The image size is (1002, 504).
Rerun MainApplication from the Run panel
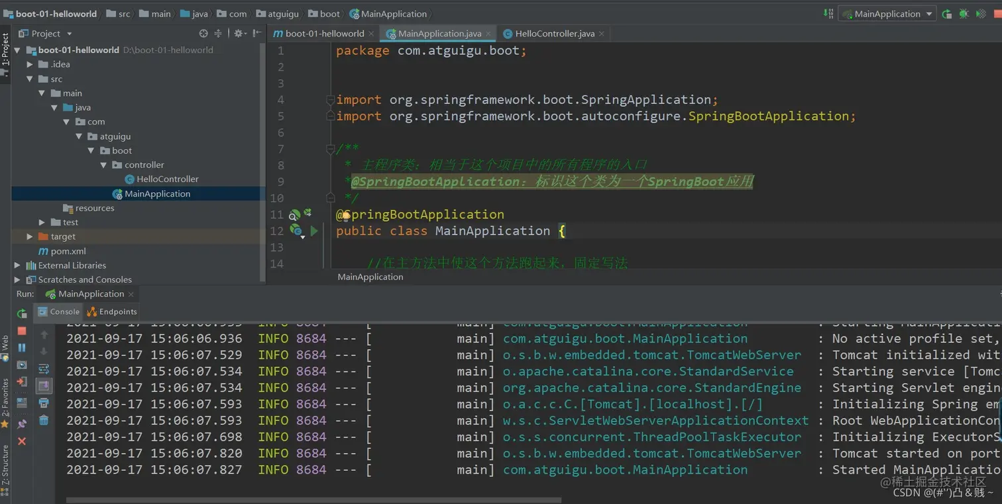coord(22,313)
